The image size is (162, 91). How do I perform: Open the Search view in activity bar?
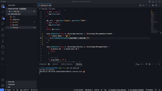pyautogui.click(x=3, y=12)
